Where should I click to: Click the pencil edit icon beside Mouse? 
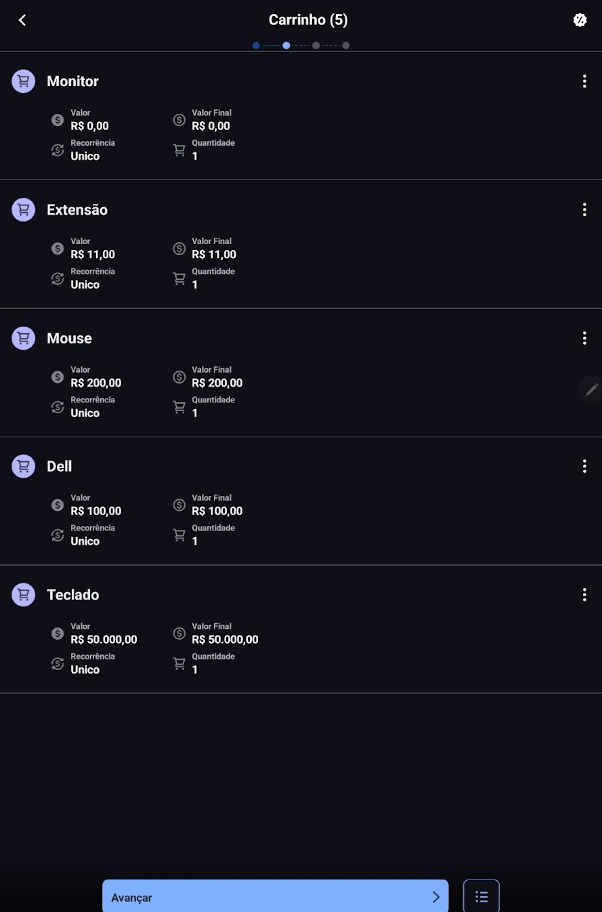coord(591,390)
